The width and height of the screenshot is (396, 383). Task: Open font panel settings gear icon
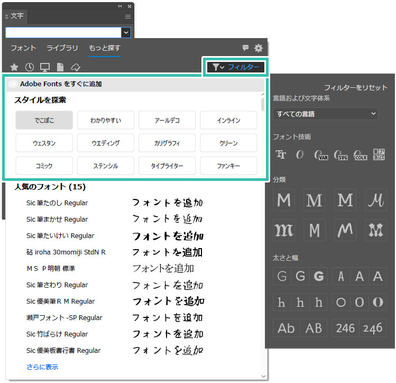[258, 48]
